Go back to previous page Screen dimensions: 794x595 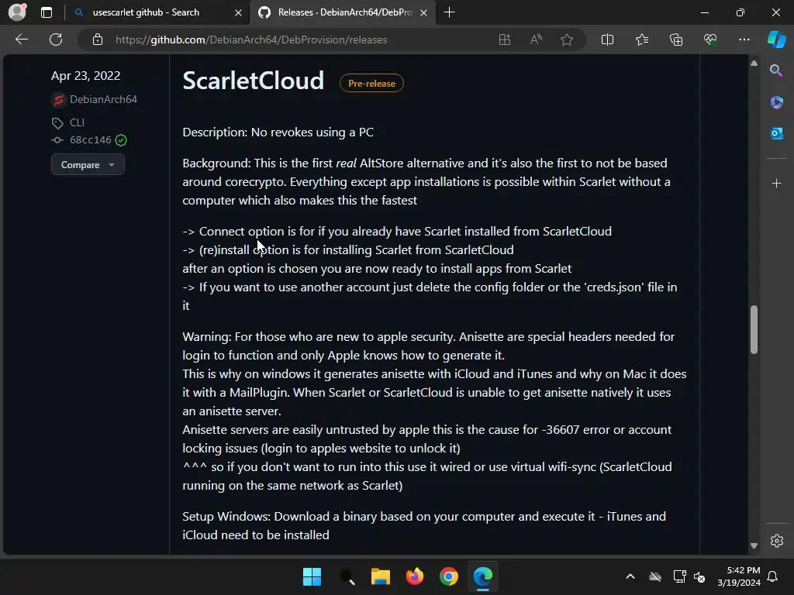21,40
